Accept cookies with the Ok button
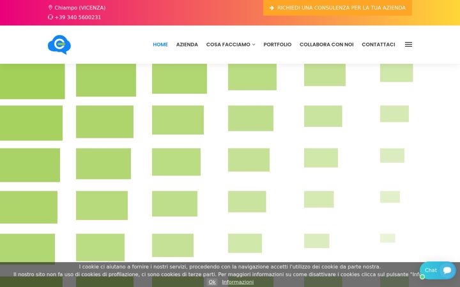Image resolution: width=460 pixels, height=287 pixels. (x=212, y=282)
